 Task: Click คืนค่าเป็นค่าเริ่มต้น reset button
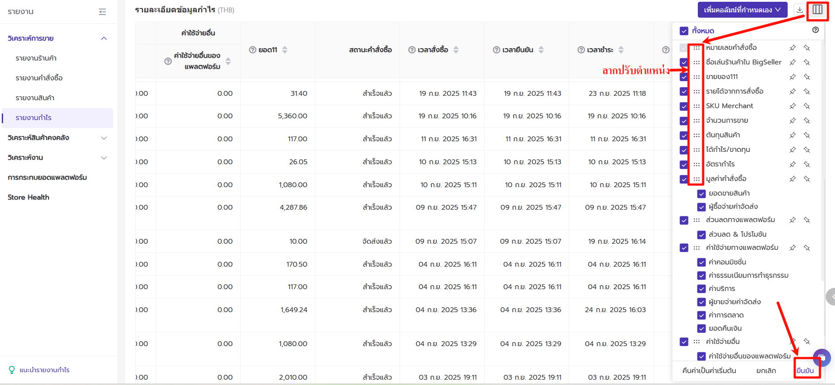click(x=709, y=370)
